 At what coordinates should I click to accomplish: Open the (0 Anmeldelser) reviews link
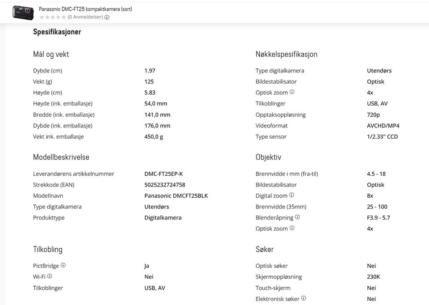(x=85, y=17)
